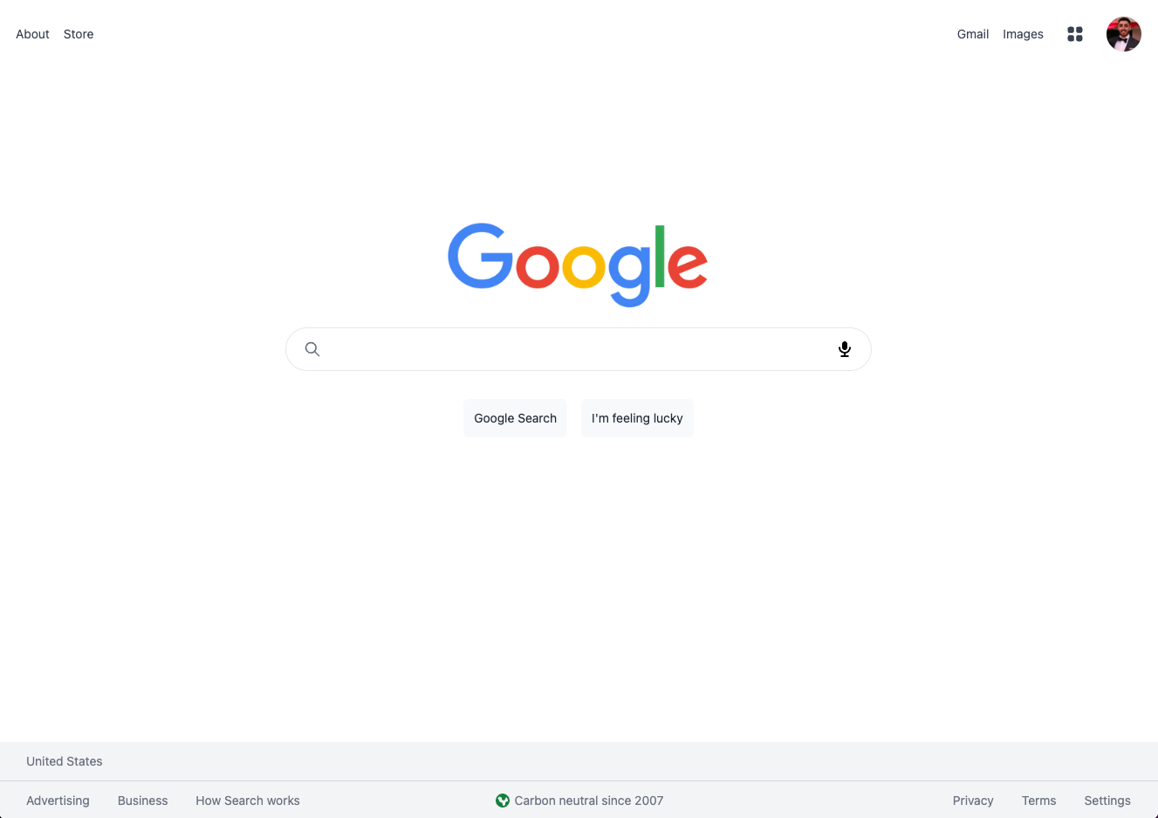The height and width of the screenshot is (818, 1158).
Task: Open the Advertising footer link
Action: tap(58, 801)
